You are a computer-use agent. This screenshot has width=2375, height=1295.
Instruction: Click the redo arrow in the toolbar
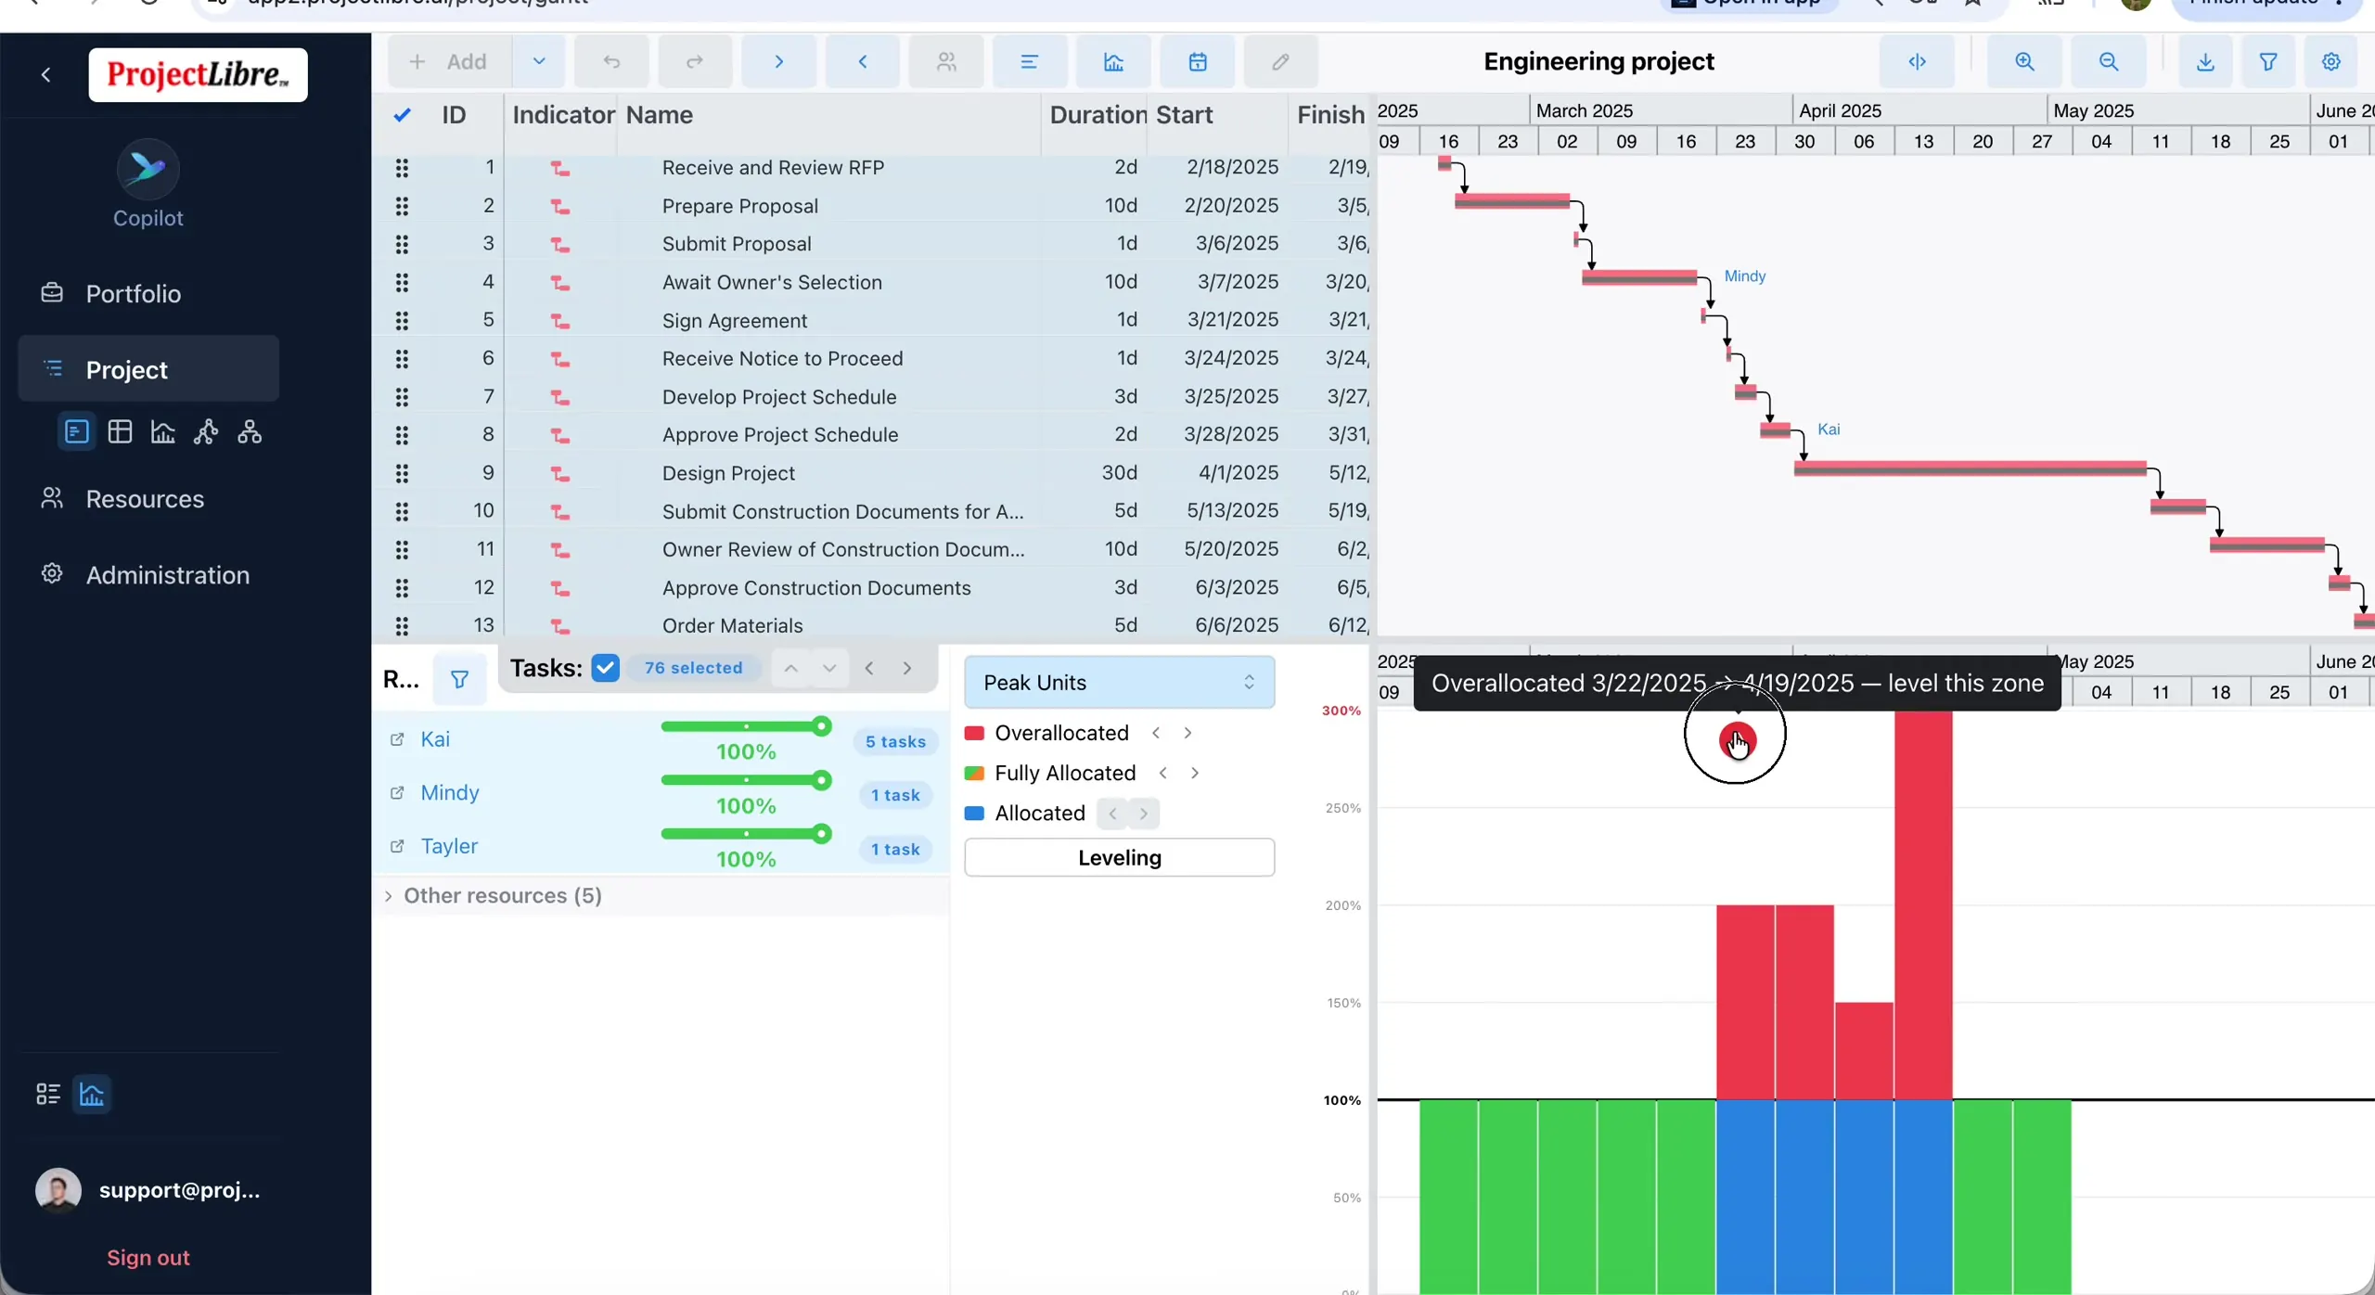695,61
